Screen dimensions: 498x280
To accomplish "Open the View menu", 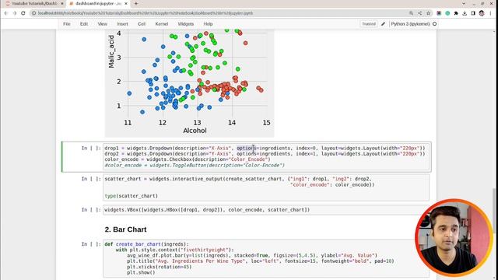I will tap(102, 24).
